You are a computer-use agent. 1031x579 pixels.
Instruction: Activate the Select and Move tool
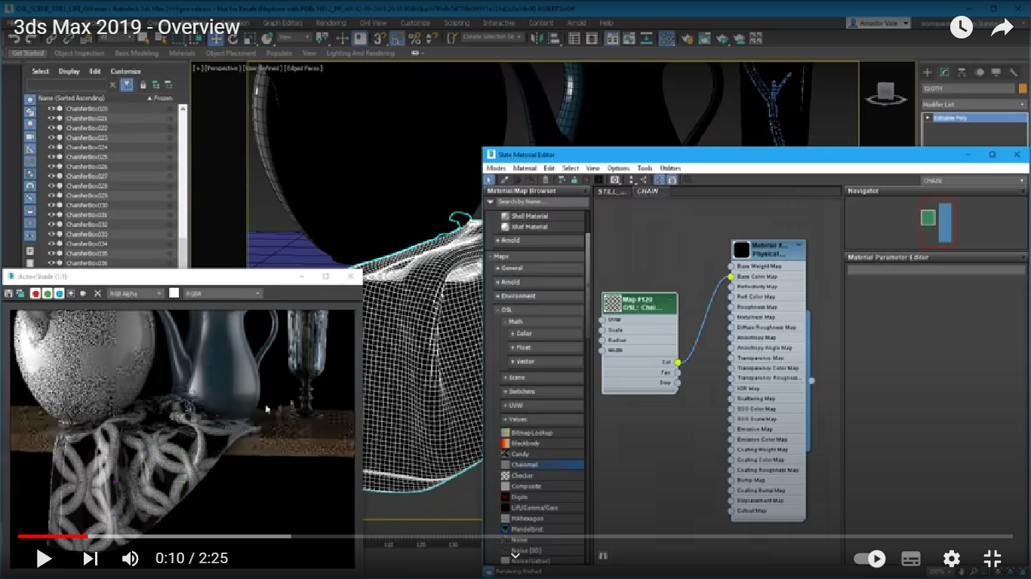pyautogui.click(x=215, y=38)
